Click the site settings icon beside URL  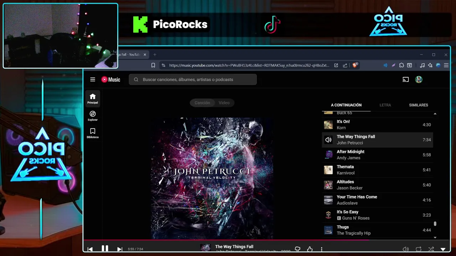pyautogui.click(x=163, y=65)
